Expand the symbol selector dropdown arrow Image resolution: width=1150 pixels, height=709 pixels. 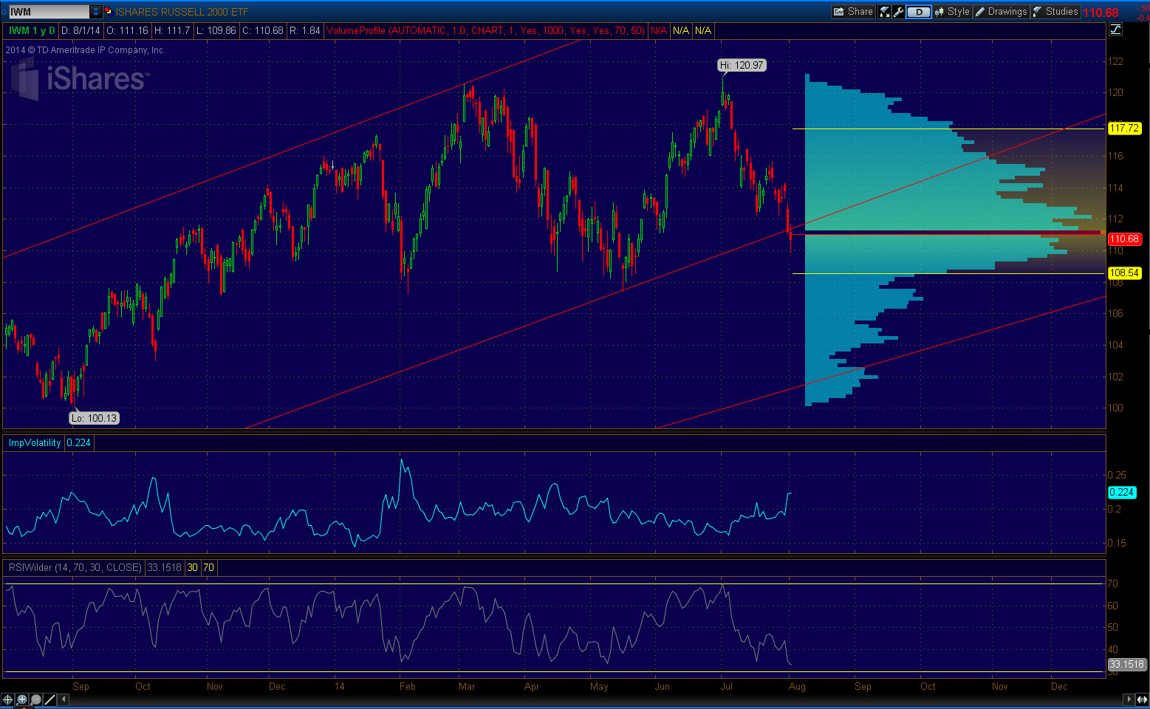[x=96, y=12]
